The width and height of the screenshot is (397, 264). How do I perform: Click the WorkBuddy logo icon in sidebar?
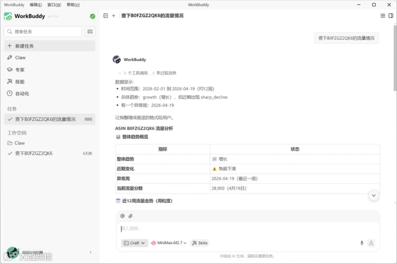(x=8, y=16)
